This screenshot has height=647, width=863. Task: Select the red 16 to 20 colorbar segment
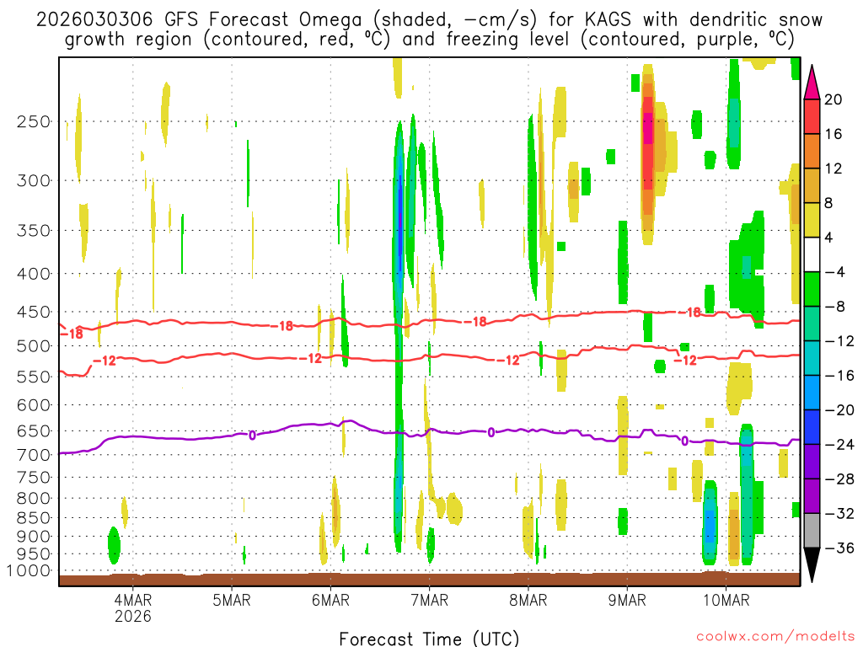click(x=812, y=116)
